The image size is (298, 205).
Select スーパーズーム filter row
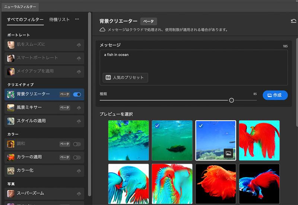[44, 193]
